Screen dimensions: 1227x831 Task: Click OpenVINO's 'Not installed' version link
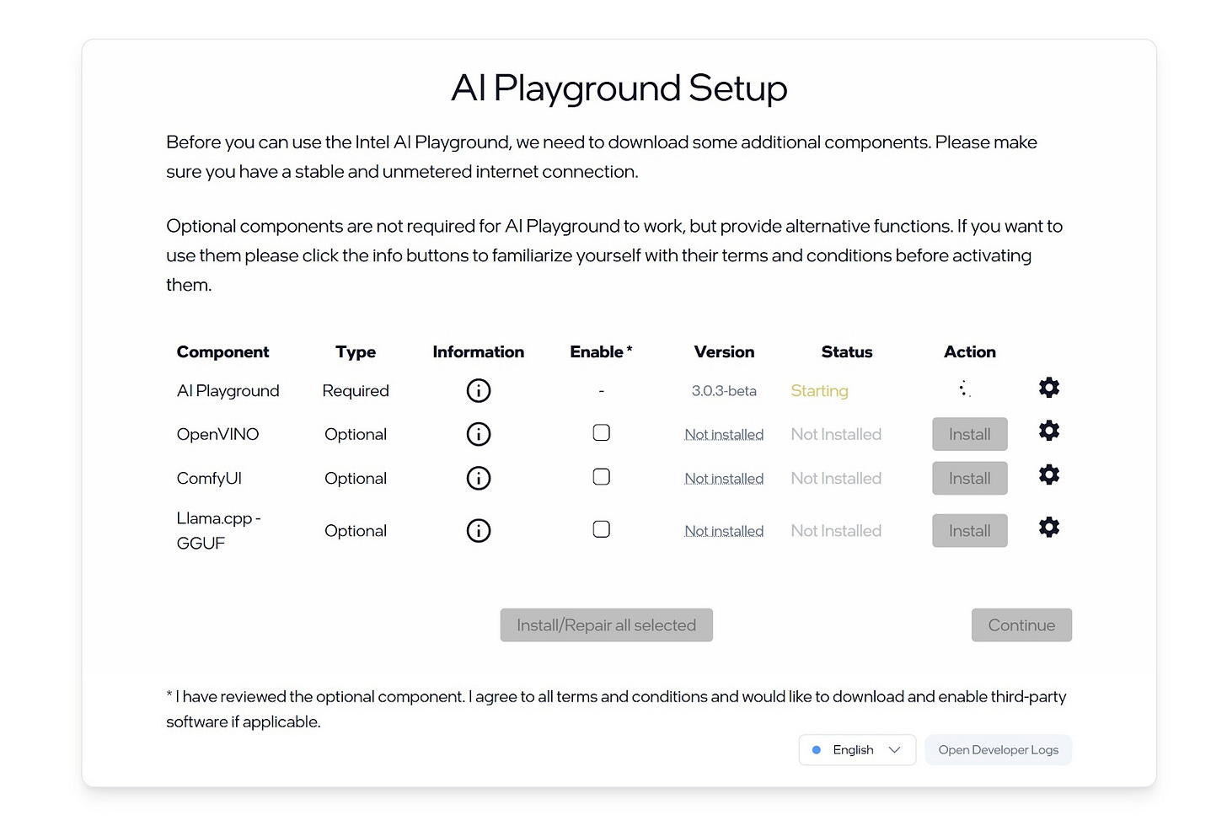[724, 435]
